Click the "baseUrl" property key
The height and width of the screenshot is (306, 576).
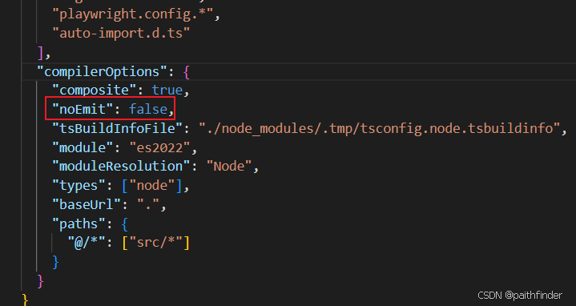87,204
